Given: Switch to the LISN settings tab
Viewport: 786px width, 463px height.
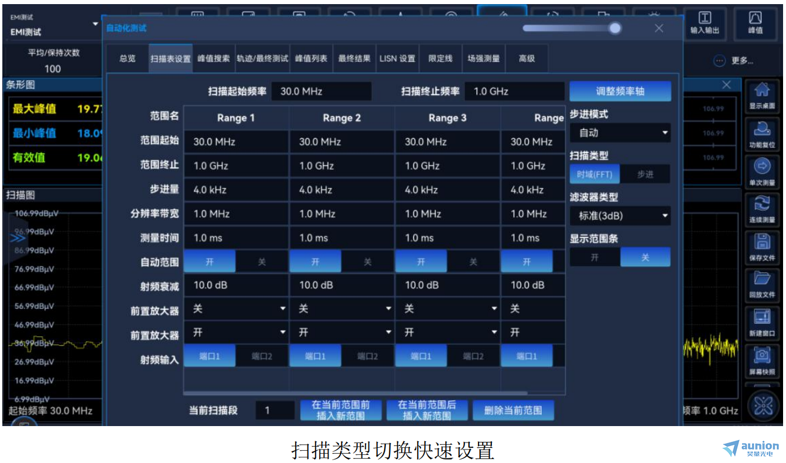Looking at the screenshot, I should coord(397,59).
